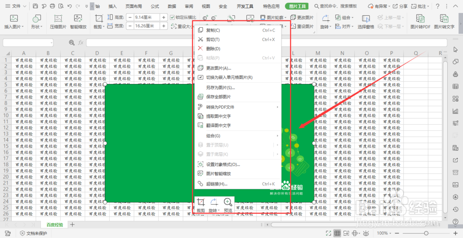Click Compress Picture (压缩图片) icon
Viewport: 463px width, 238px height.
[58, 19]
